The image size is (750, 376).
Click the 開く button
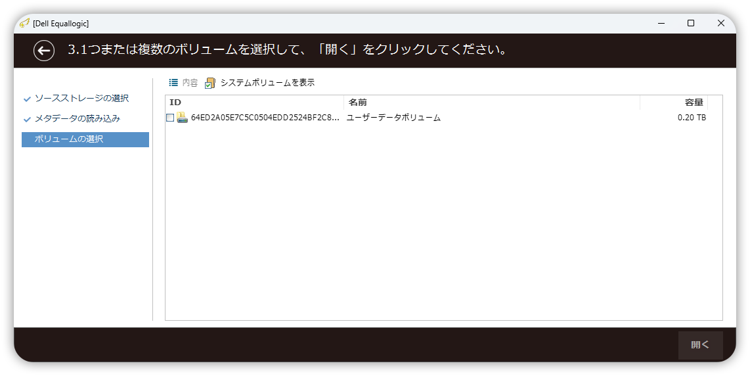[x=700, y=345]
